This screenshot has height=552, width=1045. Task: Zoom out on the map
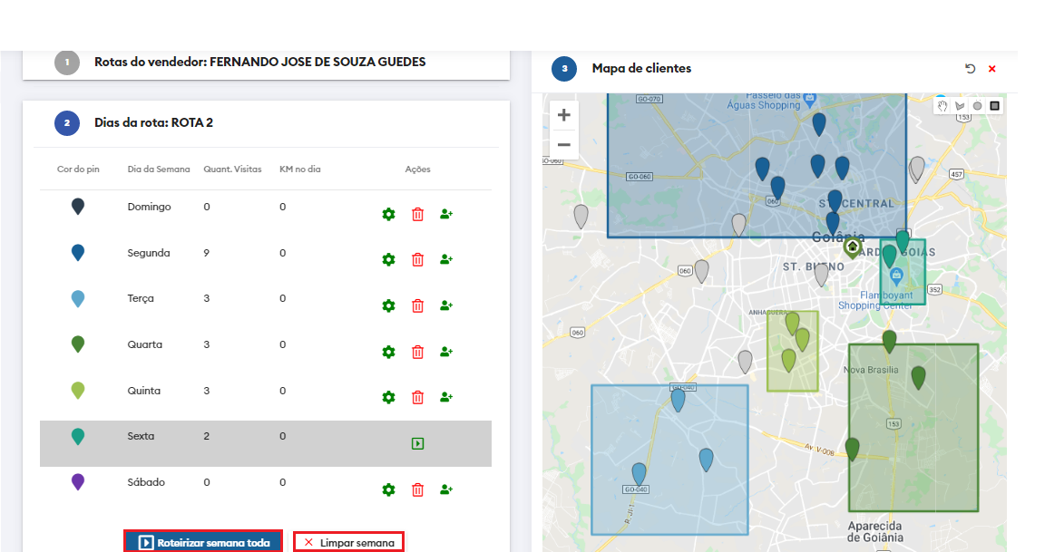pyautogui.click(x=564, y=144)
